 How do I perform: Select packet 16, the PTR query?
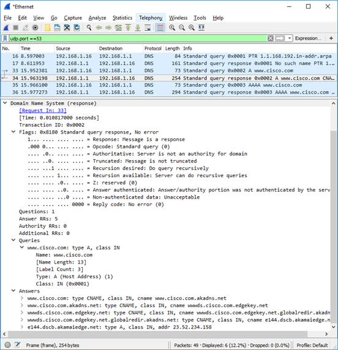[168, 56]
